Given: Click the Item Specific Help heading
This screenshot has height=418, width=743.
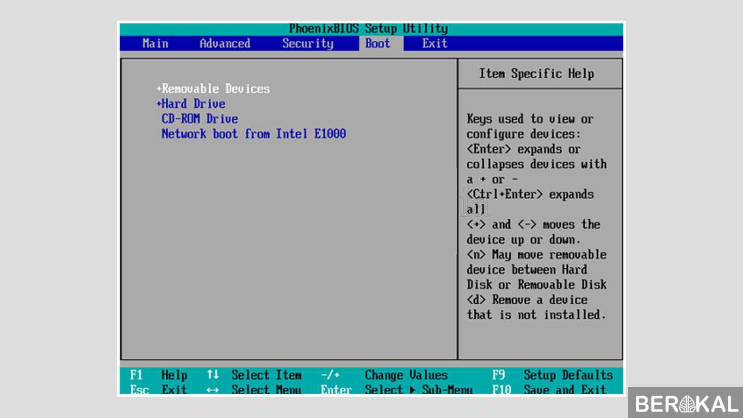Looking at the screenshot, I should tap(536, 74).
